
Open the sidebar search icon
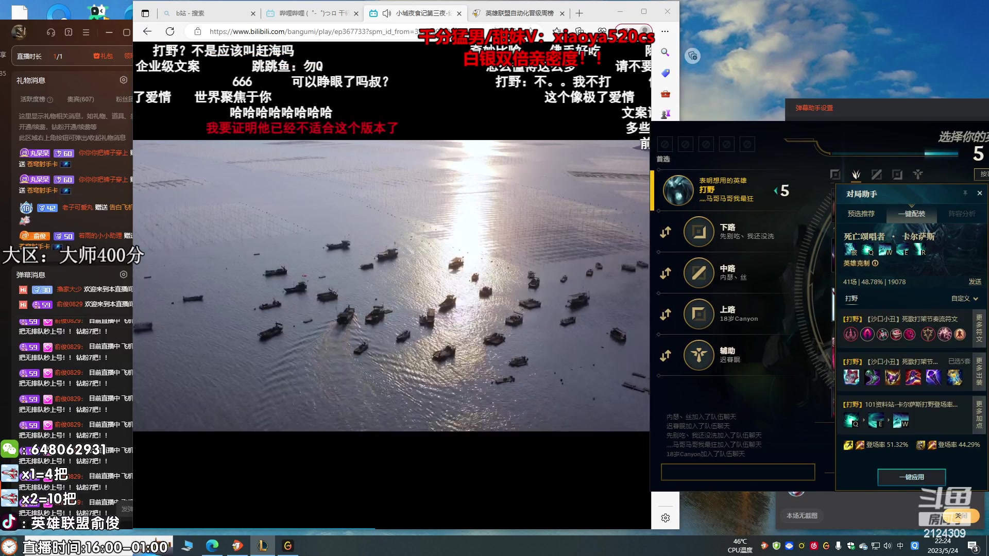point(665,52)
